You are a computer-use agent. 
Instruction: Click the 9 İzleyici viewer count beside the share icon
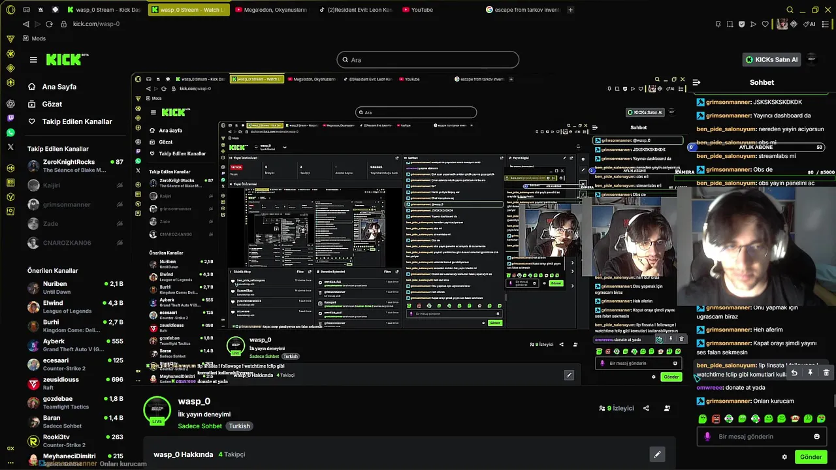point(617,409)
